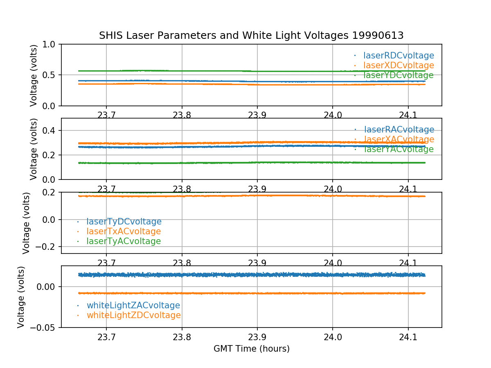Image resolution: width=491 pixels, height=368 pixels.
Task: Click the laserTyACvoltage legend label
Action: click(124, 241)
